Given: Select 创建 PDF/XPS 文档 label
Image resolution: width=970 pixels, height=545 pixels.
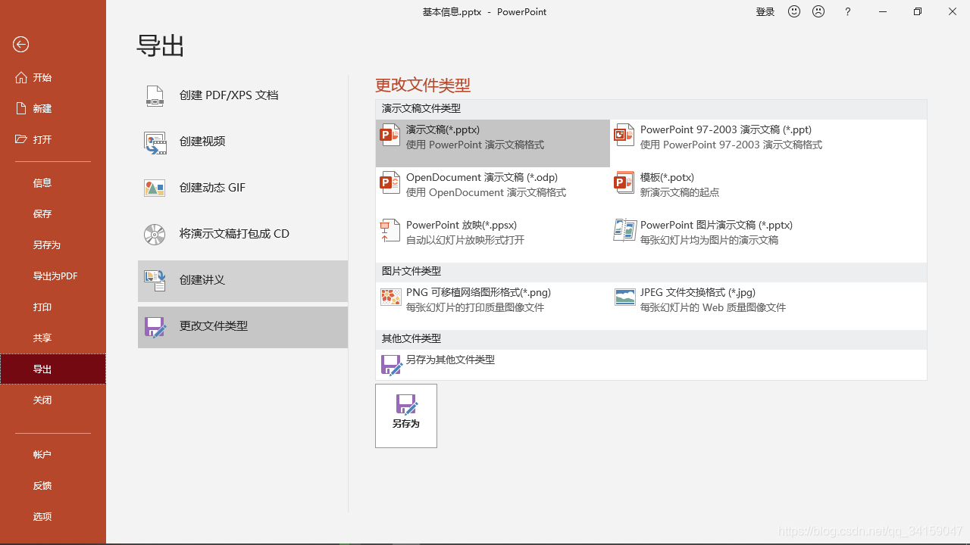Looking at the screenshot, I should 229,95.
